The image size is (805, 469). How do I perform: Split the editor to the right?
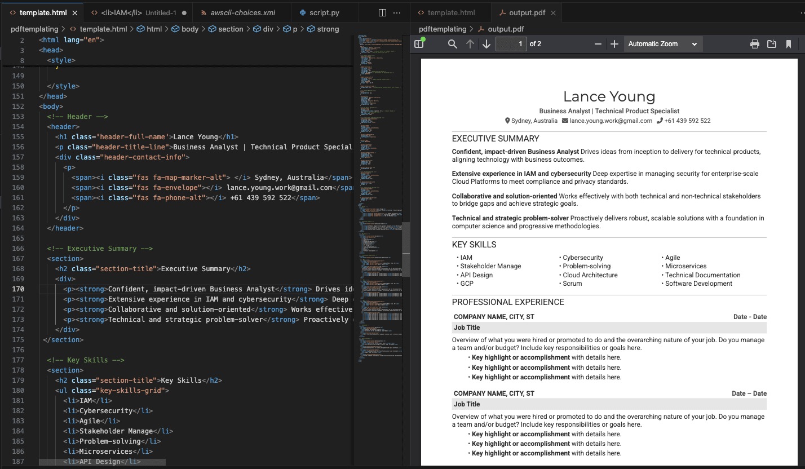(382, 12)
